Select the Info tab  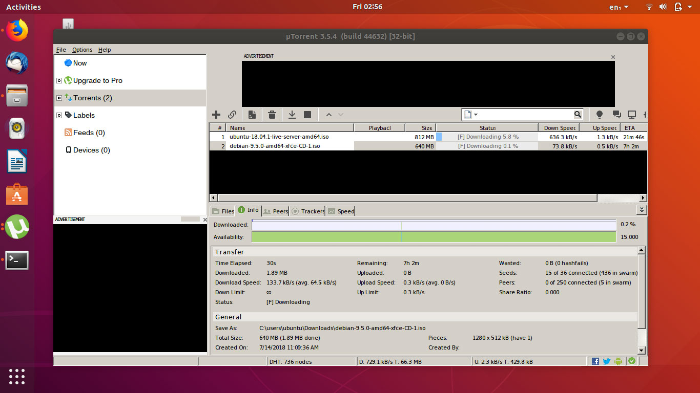pos(248,210)
